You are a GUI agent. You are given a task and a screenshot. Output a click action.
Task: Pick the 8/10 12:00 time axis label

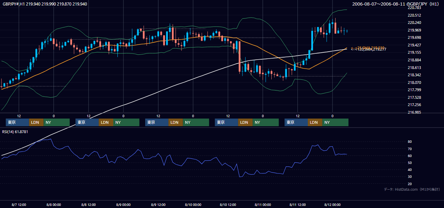point(228,205)
